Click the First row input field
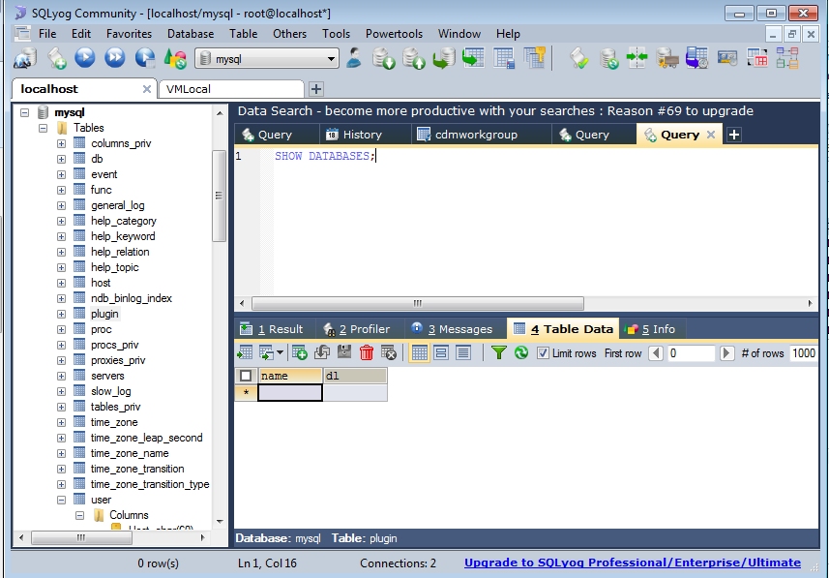829x578 pixels. pos(691,353)
